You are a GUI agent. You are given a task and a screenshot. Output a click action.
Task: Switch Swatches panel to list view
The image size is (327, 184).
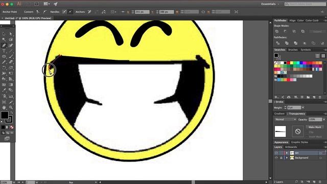pyautogui.click(x=317, y=56)
